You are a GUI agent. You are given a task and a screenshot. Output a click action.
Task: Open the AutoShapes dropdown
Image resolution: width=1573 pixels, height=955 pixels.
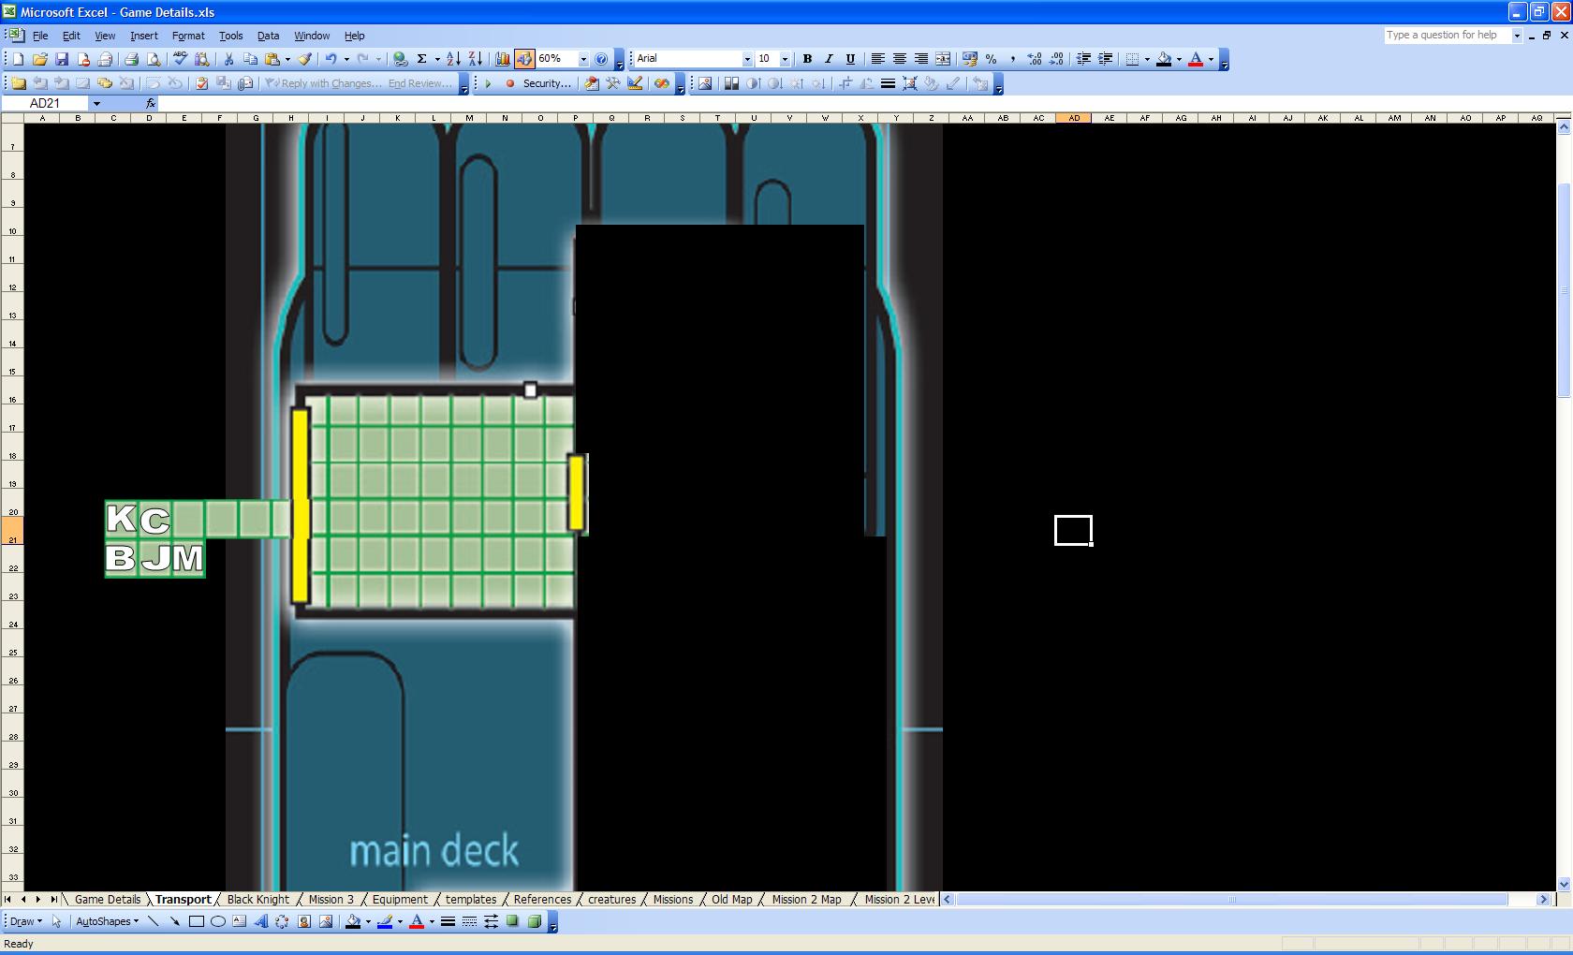pyautogui.click(x=107, y=921)
